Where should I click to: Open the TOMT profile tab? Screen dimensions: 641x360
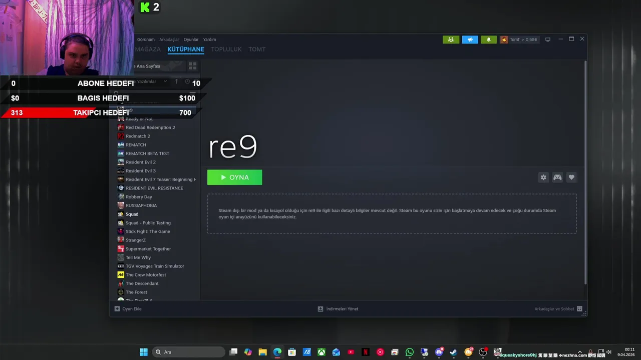tap(257, 49)
